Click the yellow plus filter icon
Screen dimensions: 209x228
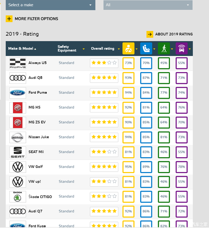(x=9, y=19)
